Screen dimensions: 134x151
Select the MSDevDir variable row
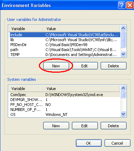click(x=65, y=45)
